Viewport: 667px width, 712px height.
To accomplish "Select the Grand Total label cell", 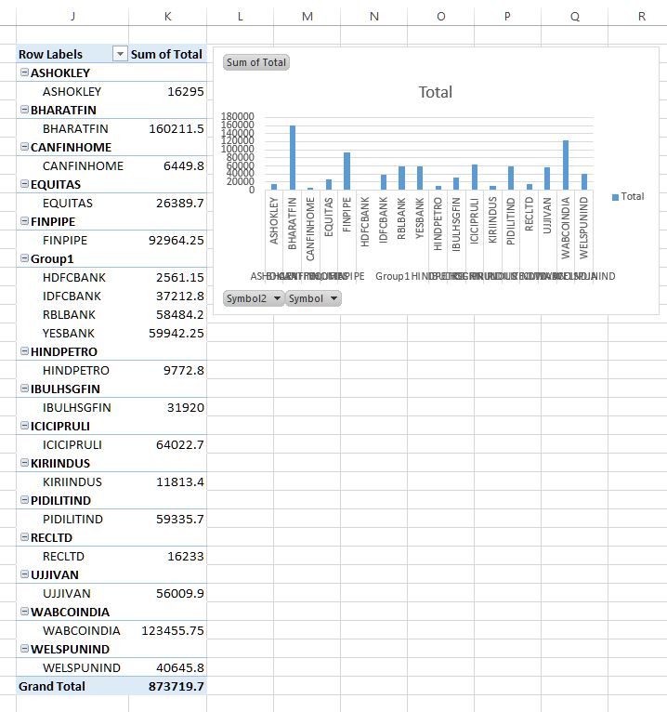I will (72, 687).
